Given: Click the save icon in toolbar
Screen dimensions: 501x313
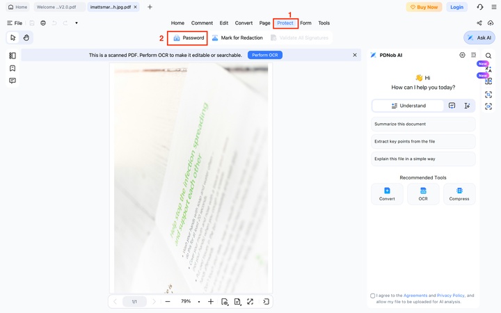Looking at the screenshot, I should (32, 23).
